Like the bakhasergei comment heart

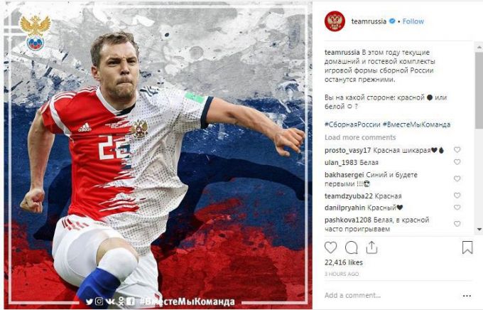click(x=457, y=178)
